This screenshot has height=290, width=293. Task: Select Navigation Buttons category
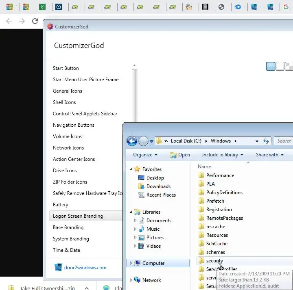[x=74, y=125]
